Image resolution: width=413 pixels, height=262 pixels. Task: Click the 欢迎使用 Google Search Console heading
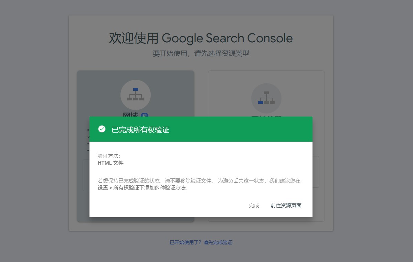pyautogui.click(x=201, y=38)
